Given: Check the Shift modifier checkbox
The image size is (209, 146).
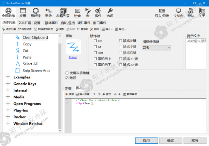Looking at the screenshot, I should pos(95,53).
